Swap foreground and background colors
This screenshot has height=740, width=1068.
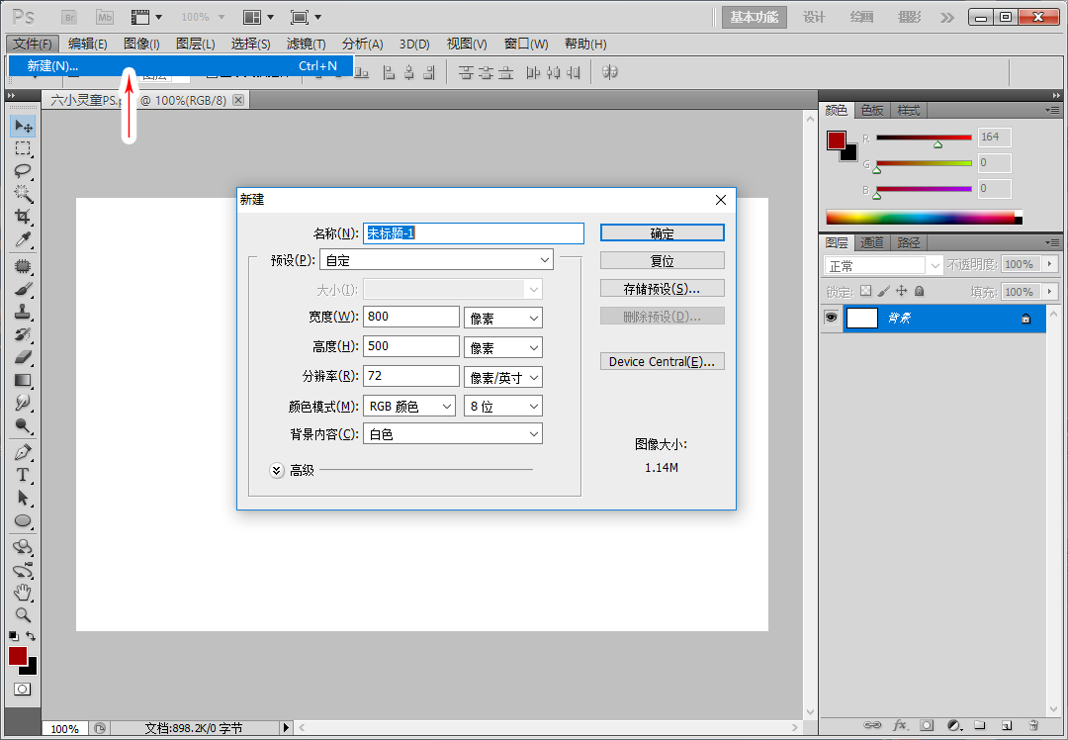click(x=31, y=636)
